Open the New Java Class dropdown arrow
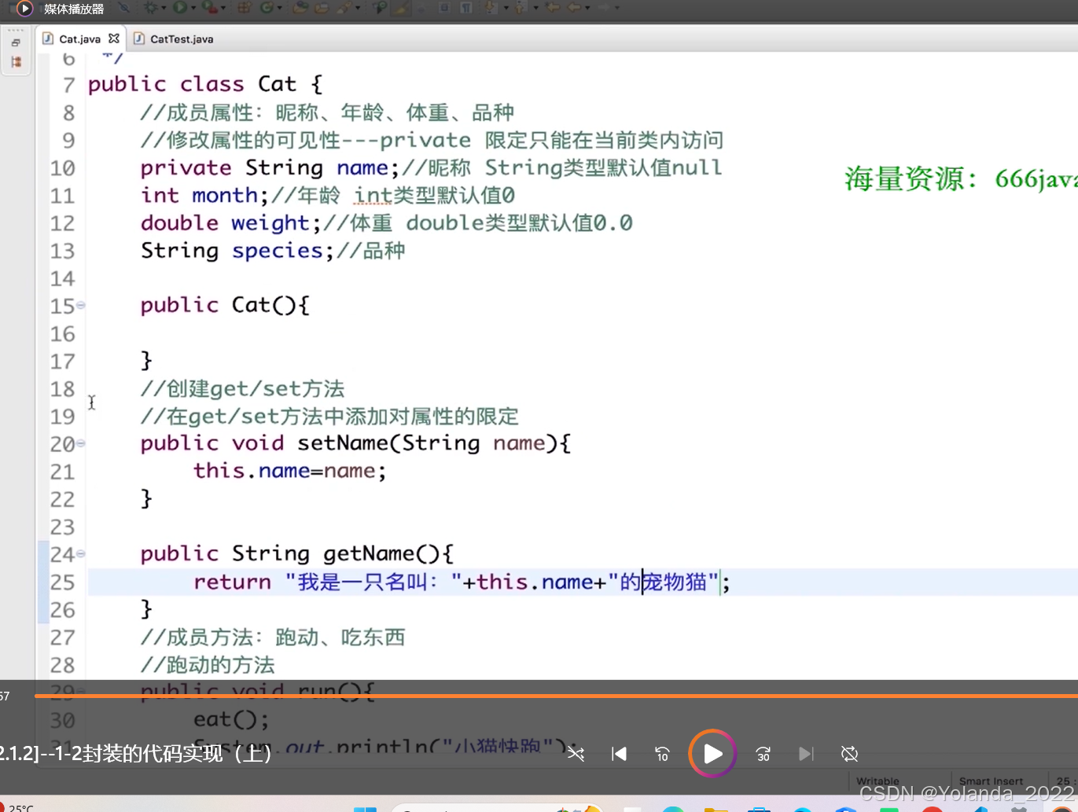 tap(279, 8)
